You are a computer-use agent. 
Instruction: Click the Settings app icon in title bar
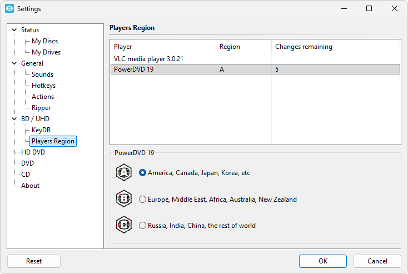[9, 8]
